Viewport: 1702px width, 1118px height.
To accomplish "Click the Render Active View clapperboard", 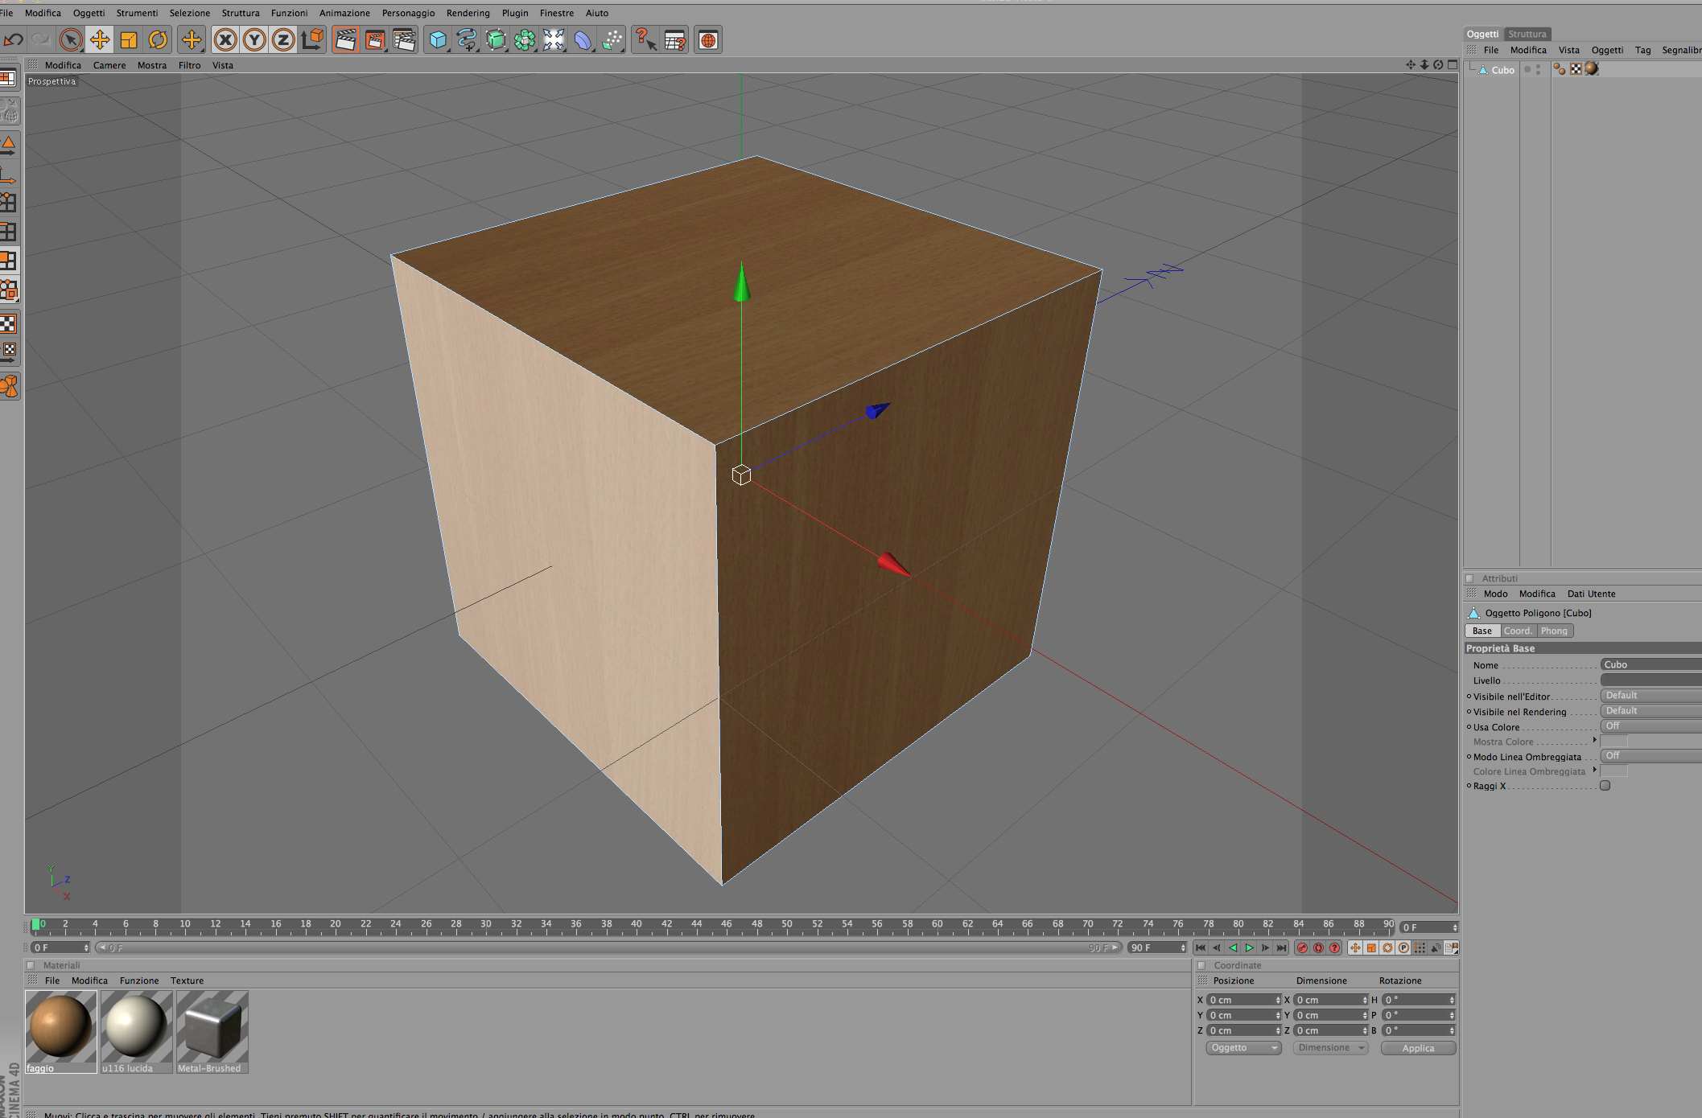I will tap(345, 39).
